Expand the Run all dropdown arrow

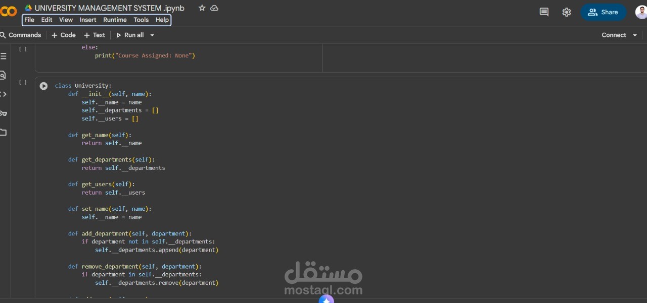pos(152,35)
